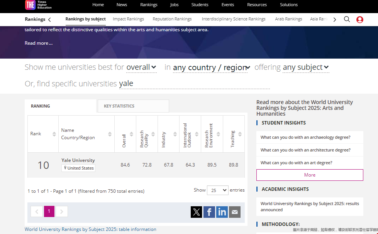Click the rank number 10
The image size is (378, 234).
click(43, 165)
